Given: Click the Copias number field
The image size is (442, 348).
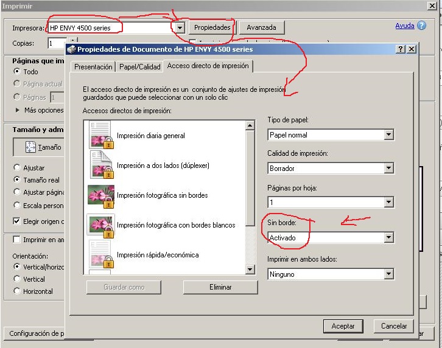Looking at the screenshot, I should coord(57,43).
